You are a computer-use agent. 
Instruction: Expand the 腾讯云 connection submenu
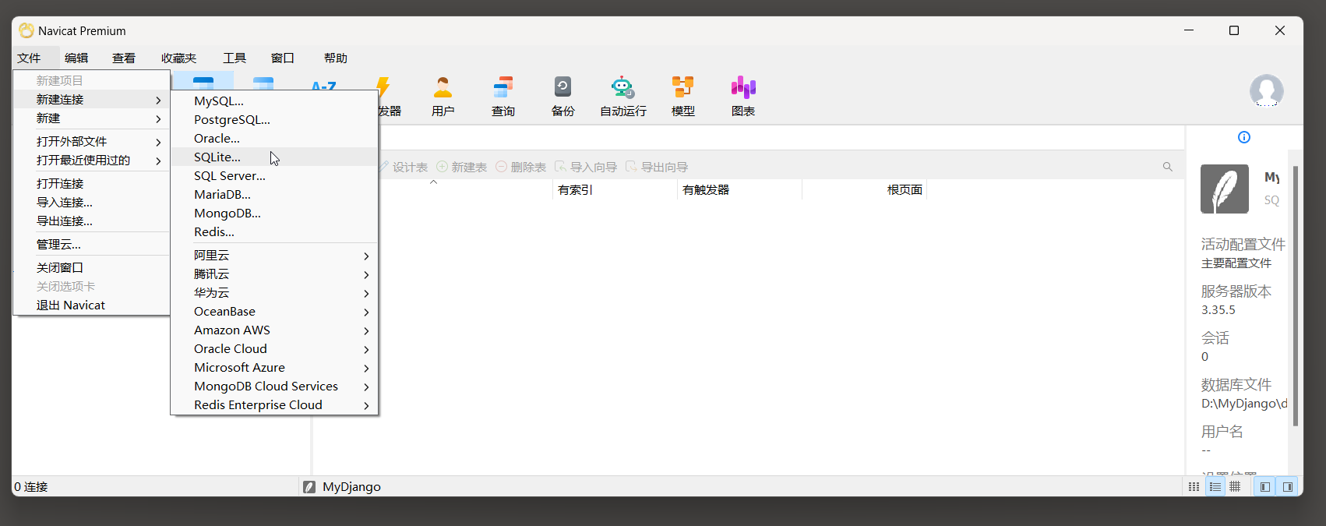[x=274, y=274]
